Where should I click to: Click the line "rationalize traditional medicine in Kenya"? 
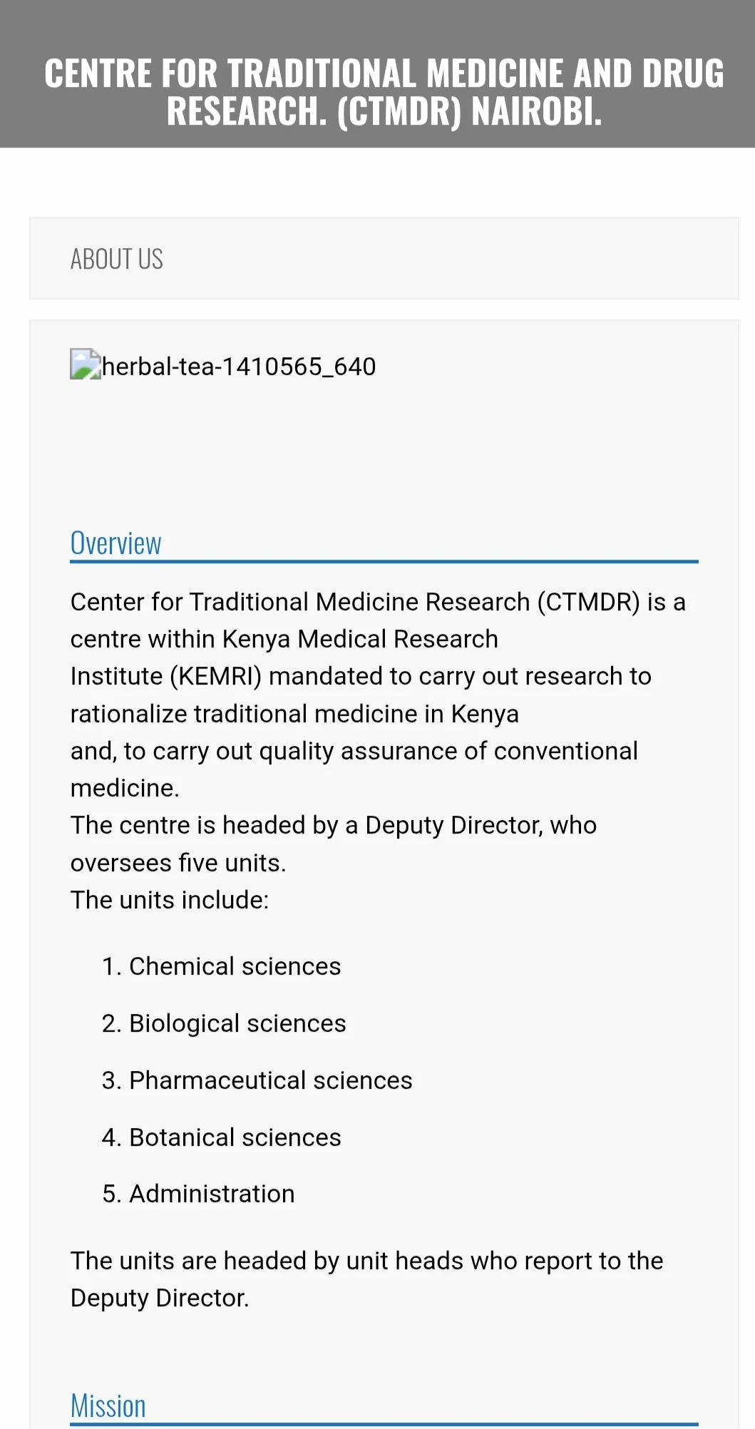point(294,714)
